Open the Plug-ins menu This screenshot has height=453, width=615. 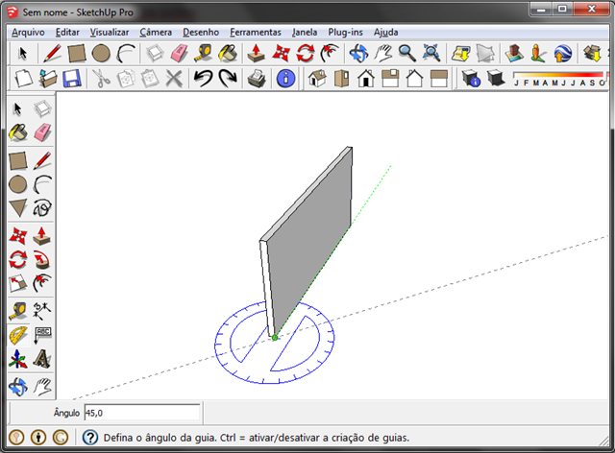345,32
